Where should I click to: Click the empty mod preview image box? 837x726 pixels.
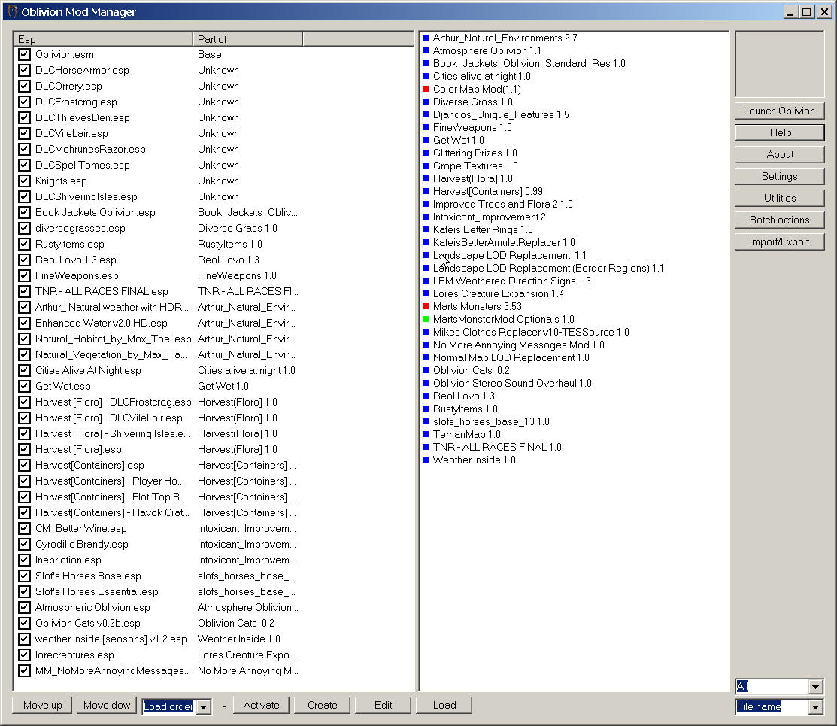click(x=779, y=63)
